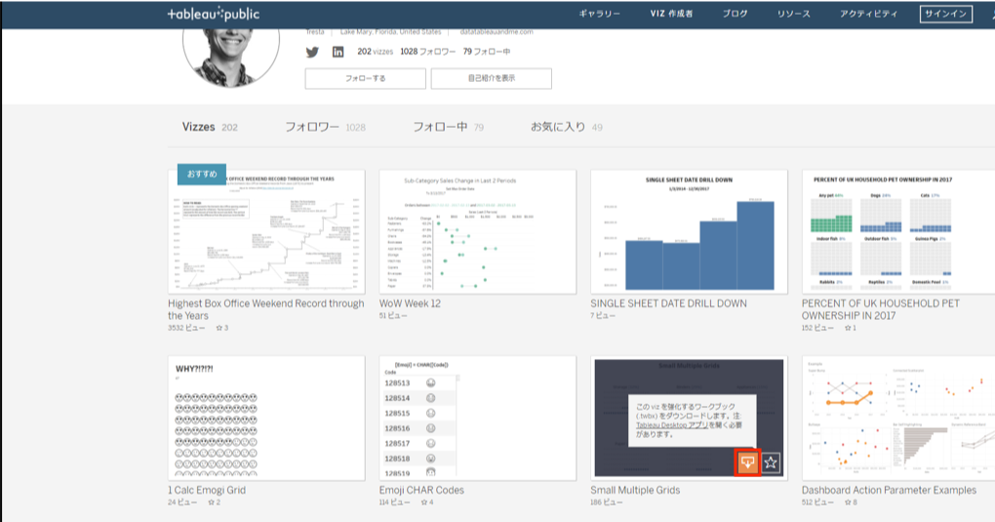995x522 pixels.
Task: Click star count under Emoji CHAR Codes
Action: click(427, 502)
